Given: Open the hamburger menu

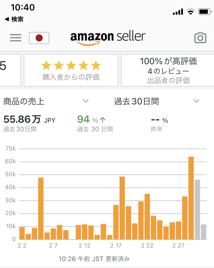Looking at the screenshot, I should click(x=15, y=38).
